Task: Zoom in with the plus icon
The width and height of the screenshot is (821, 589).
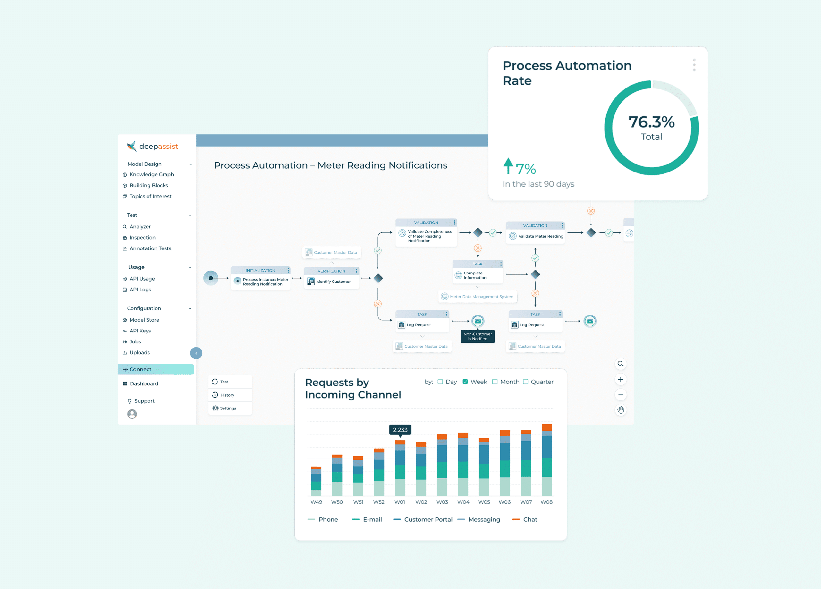Action: (x=621, y=379)
